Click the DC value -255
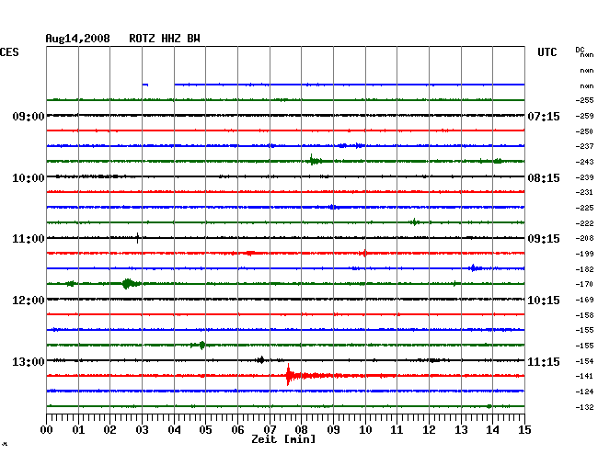598x454 pixels. click(584, 100)
